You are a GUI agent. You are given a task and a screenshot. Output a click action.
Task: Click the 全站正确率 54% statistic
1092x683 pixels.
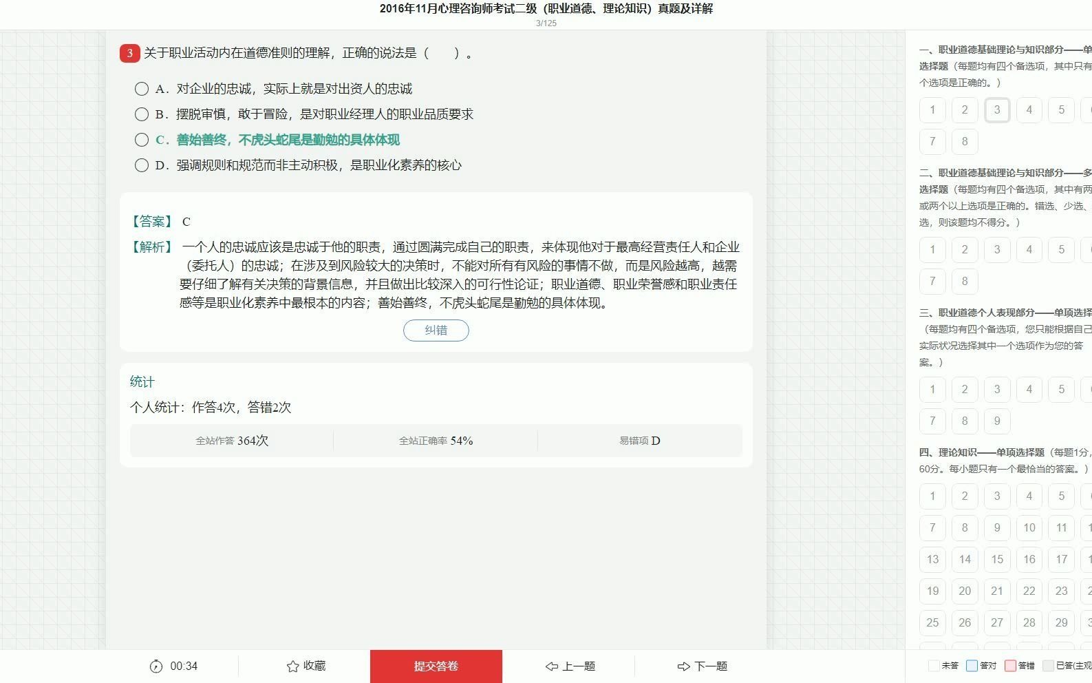(436, 441)
